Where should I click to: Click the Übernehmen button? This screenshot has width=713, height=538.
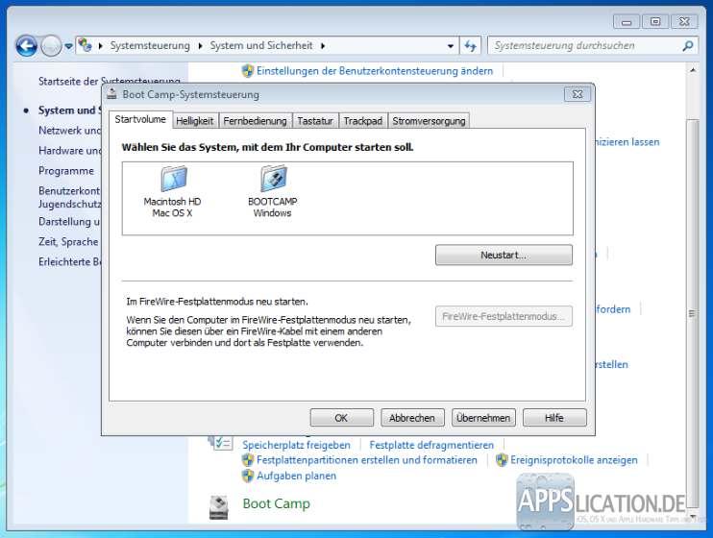tap(483, 418)
